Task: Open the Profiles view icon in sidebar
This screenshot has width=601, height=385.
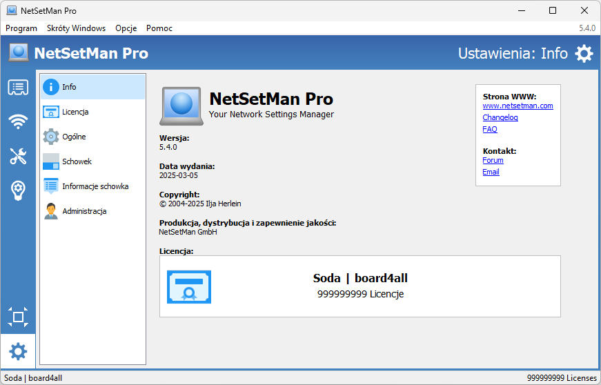Action: (x=18, y=88)
